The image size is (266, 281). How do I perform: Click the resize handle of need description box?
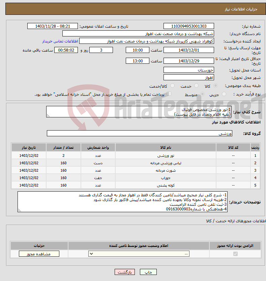(x=48, y=115)
